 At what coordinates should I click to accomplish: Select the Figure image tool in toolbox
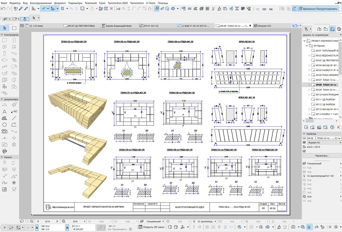4,189
